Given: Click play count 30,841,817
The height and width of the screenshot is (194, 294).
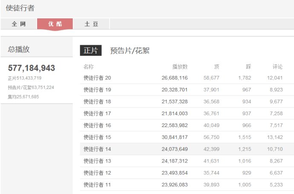Looking at the screenshot, I should [x=175, y=137].
